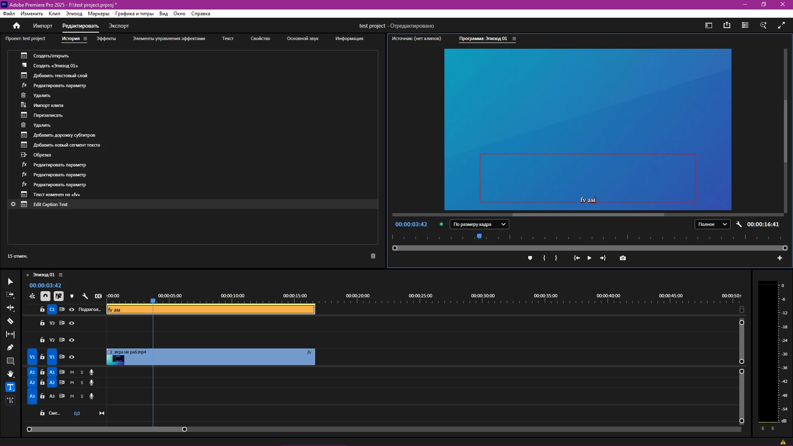
Task: Click the 'Экспорт' workspace button
Action: [x=119, y=26]
